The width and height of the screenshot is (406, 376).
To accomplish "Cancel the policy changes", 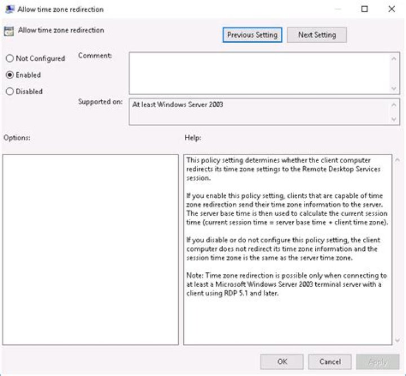I will pyautogui.click(x=330, y=361).
